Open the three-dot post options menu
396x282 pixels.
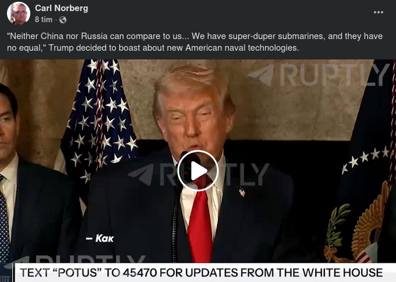pyautogui.click(x=379, y=12)
